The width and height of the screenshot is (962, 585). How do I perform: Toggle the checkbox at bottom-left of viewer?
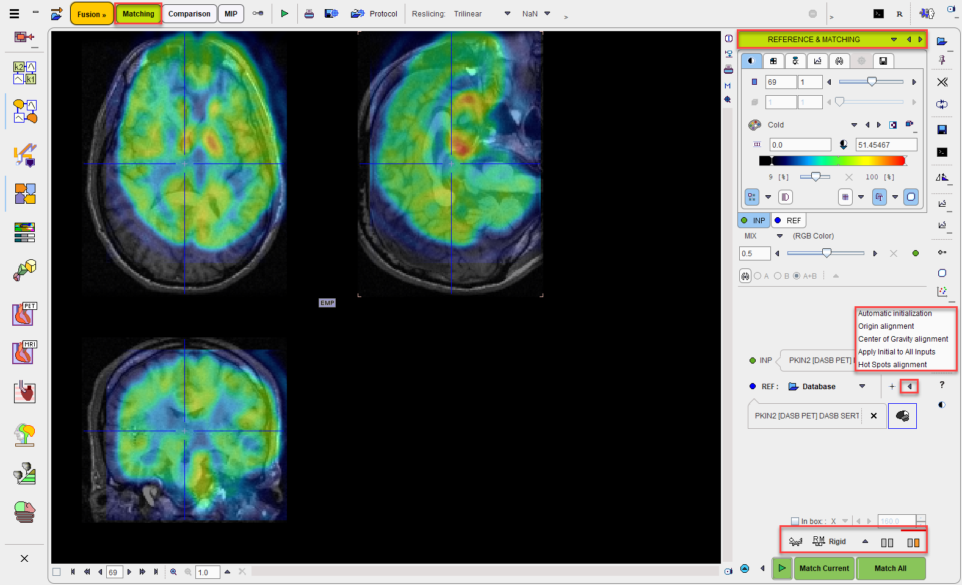click(57, 572)
